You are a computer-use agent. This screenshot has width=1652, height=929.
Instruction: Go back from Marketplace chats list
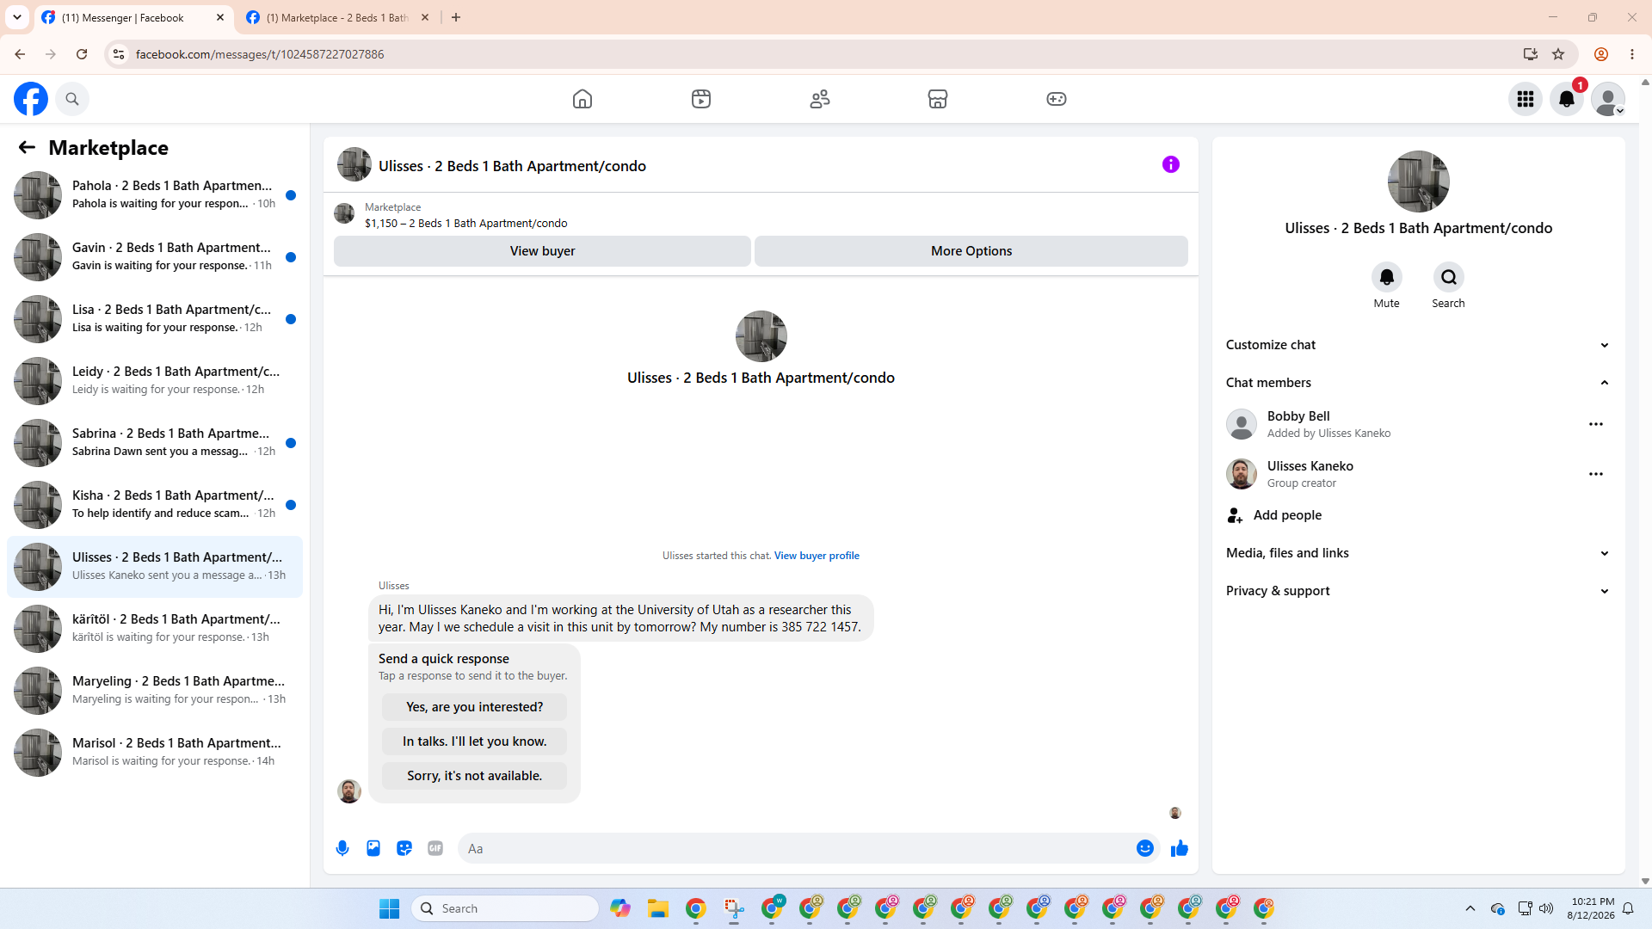[27, 148]
